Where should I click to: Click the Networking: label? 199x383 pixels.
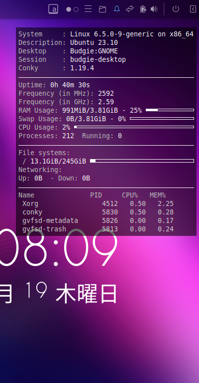click(x=40, y=170)
